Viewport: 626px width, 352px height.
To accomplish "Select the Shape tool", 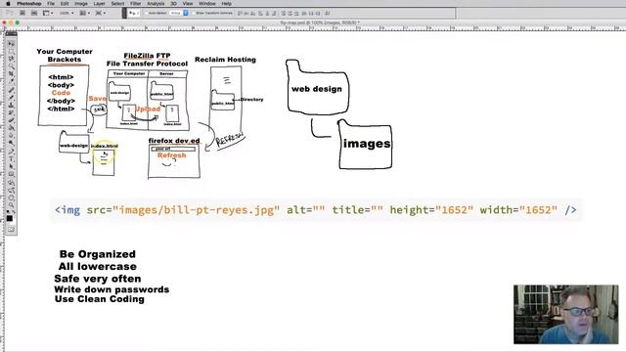I will [11, 174].
